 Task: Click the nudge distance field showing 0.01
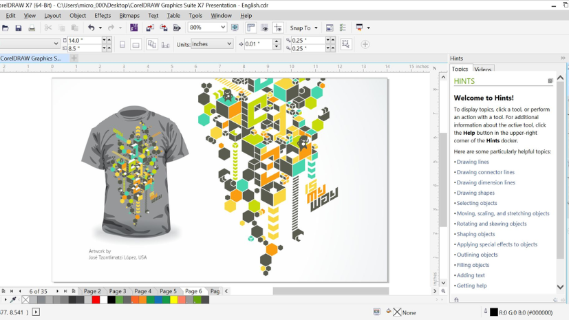258,44
